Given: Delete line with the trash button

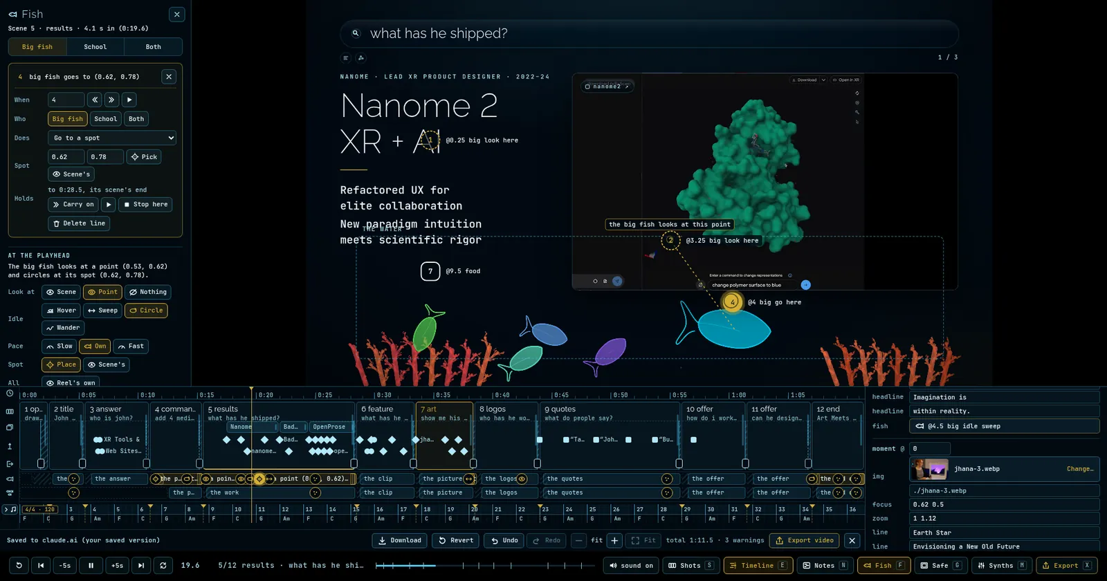Looking at the screenshot, I should tap(80, 223).
